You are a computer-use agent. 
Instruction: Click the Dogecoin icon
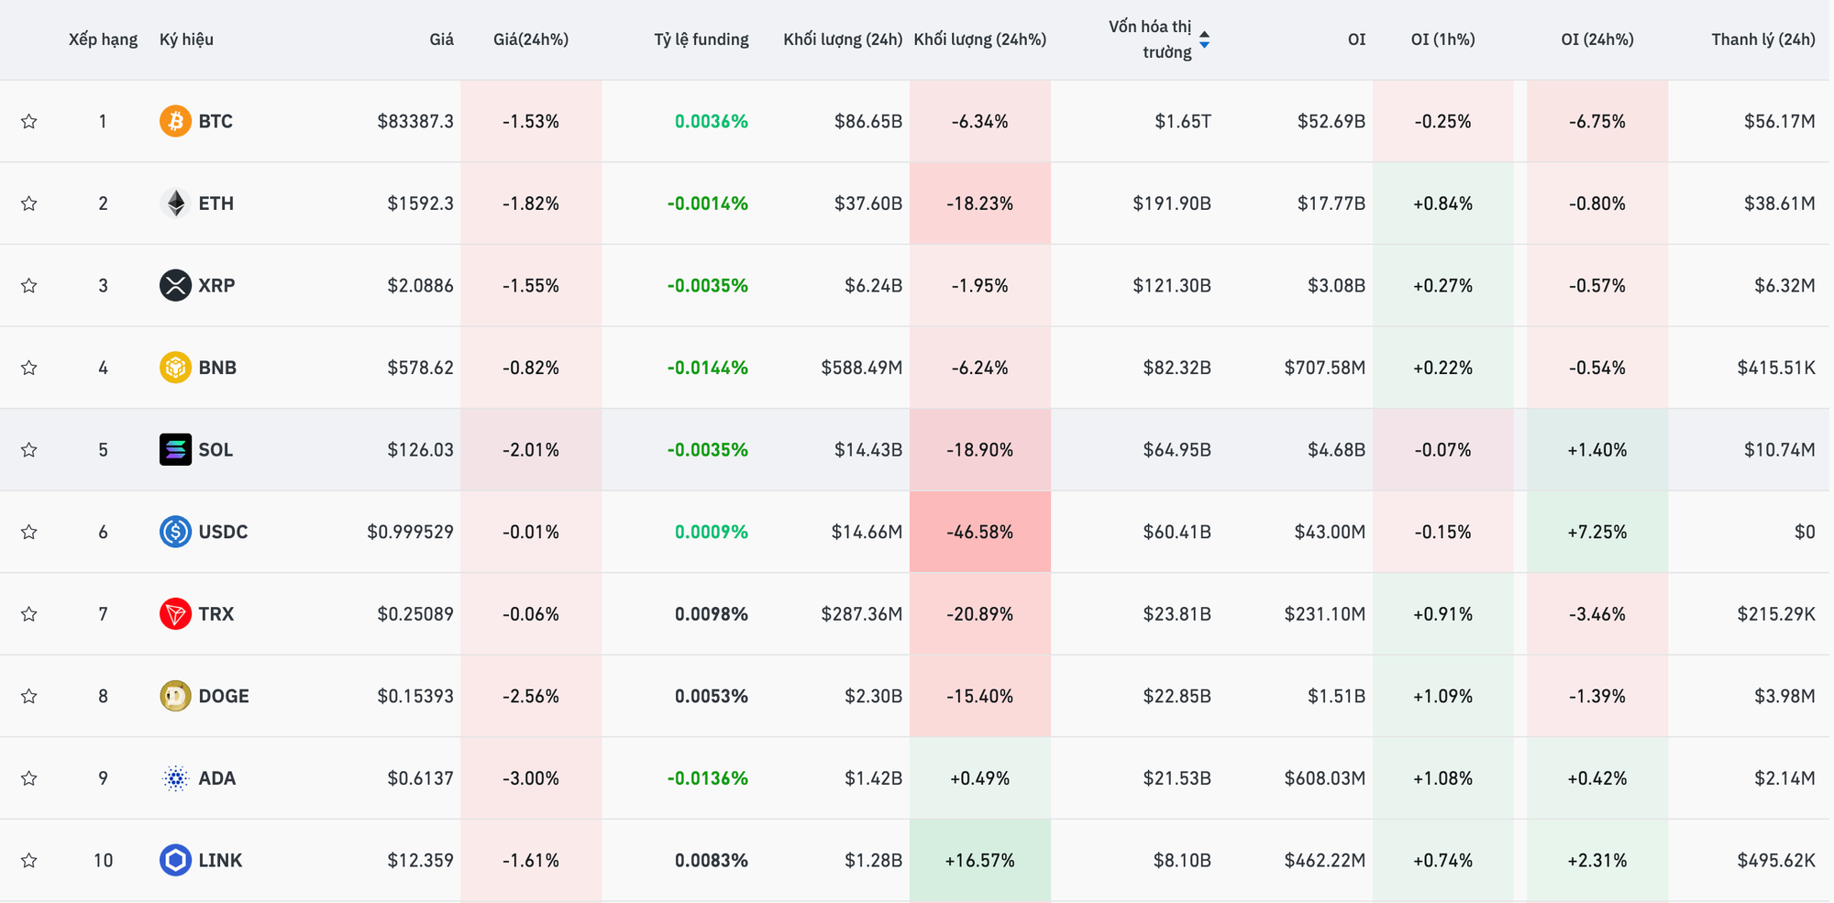pos(175,696)
